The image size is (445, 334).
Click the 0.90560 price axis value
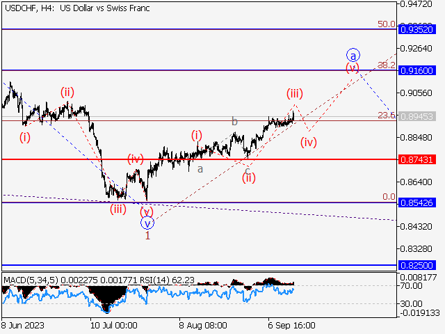[x=416, y=93]
